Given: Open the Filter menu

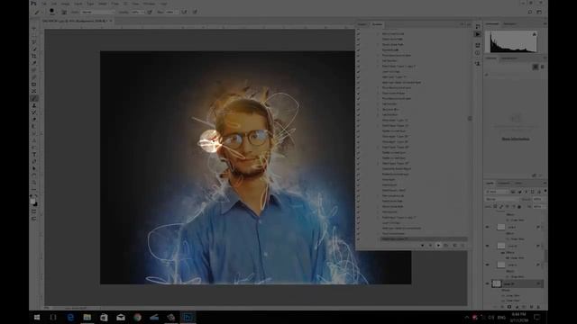Looking at the screenshot, I should (115, 4).
